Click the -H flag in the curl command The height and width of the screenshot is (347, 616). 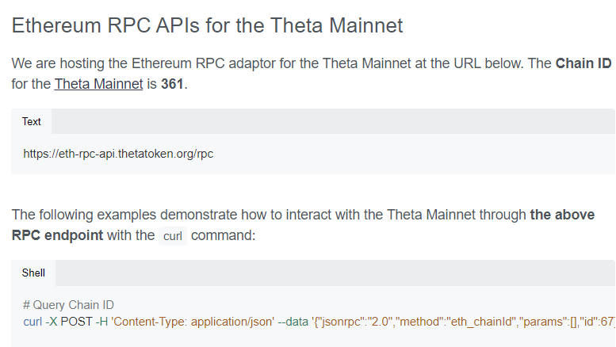(101, 322)
